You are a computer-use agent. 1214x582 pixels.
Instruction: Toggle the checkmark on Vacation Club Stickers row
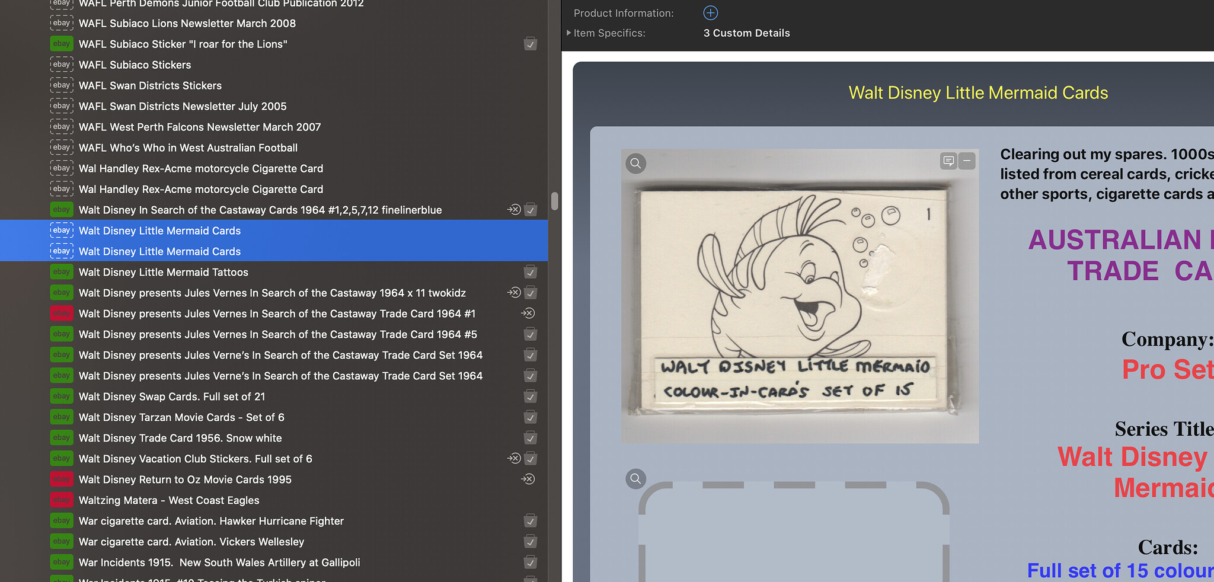(531, 459)
